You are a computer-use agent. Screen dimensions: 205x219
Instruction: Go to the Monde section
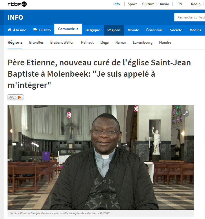click(133, 30)
